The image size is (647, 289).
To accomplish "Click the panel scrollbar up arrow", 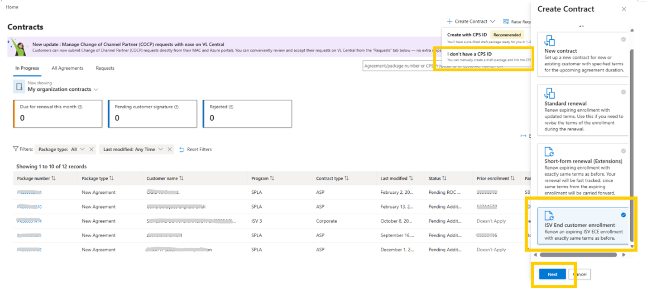I will (x=632, y=30).
